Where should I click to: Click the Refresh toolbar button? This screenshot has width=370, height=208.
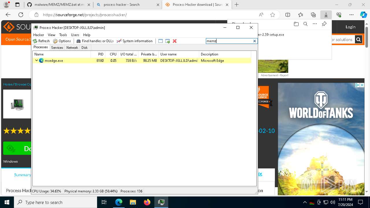tap(41, 41)
